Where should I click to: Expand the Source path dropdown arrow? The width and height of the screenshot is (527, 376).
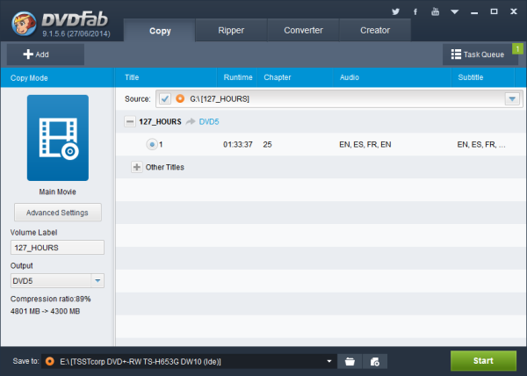(512, 98)
